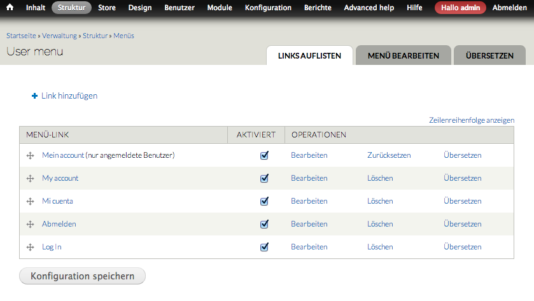Disable the Mein account menu link checkbox
The height and width of the screenshot is (301, 534).
click(264, 155)
